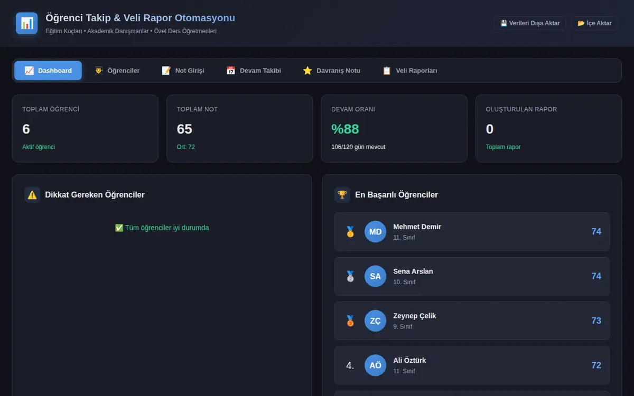Open the Dashboard tab

pos(48,71)
